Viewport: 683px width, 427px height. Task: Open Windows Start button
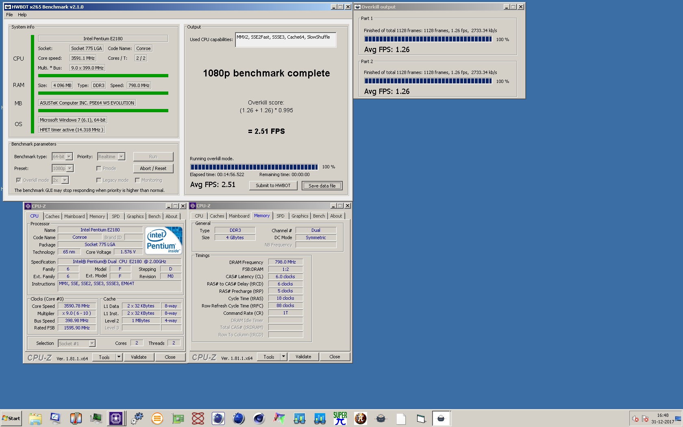click(x=11, y=418)
